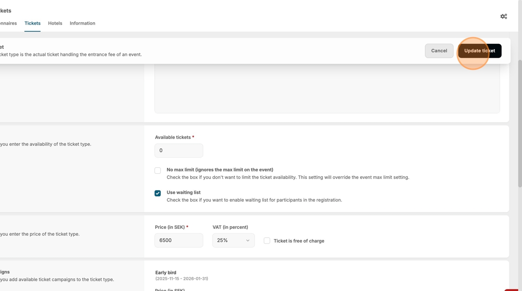This screenshot has height=291, width=522.
Task: Select the Tickets tab
Action: coord(32,23)
